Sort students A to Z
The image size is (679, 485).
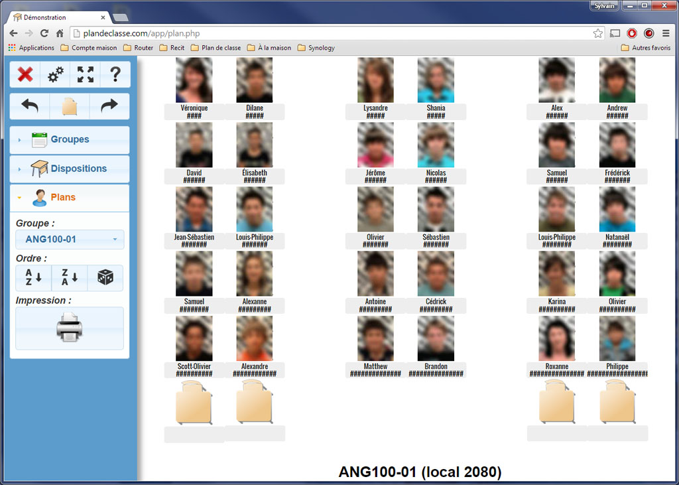point(33,278)
